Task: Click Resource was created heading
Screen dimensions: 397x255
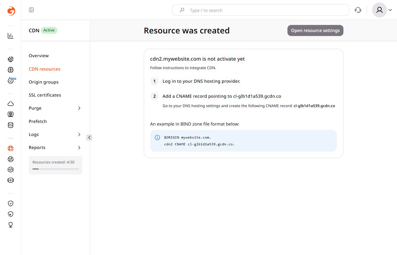Action: pos(187,31)
